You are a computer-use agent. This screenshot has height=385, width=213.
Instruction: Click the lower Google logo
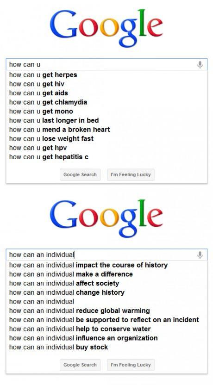pyautogui.click(x=106, y=218)
